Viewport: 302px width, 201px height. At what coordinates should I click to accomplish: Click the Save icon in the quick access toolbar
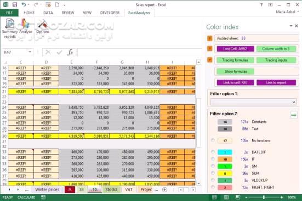pos(15,4)
